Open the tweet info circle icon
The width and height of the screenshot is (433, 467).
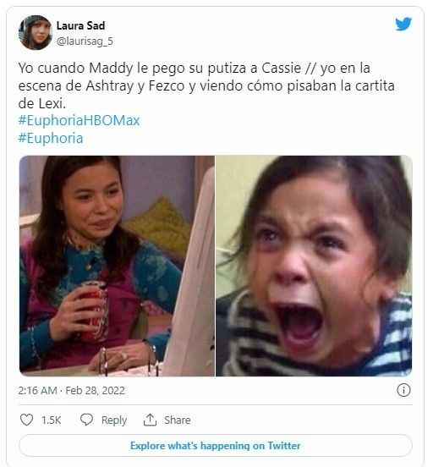[x=403, y=390]
